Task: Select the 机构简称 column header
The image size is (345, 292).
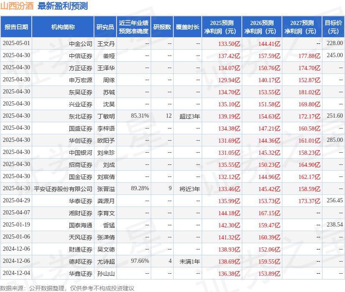Action: [63, 27]
